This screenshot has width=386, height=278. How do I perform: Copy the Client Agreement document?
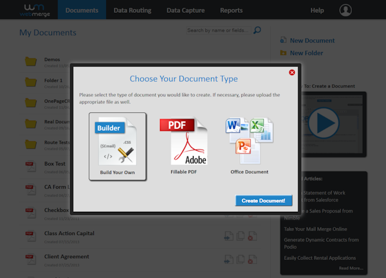[241, 259]
